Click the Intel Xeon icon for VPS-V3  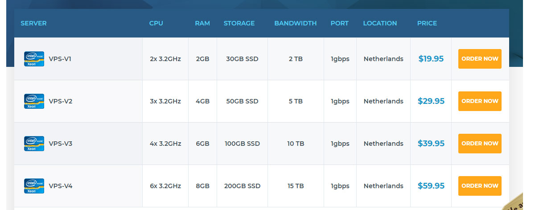[x=34, y=144]
